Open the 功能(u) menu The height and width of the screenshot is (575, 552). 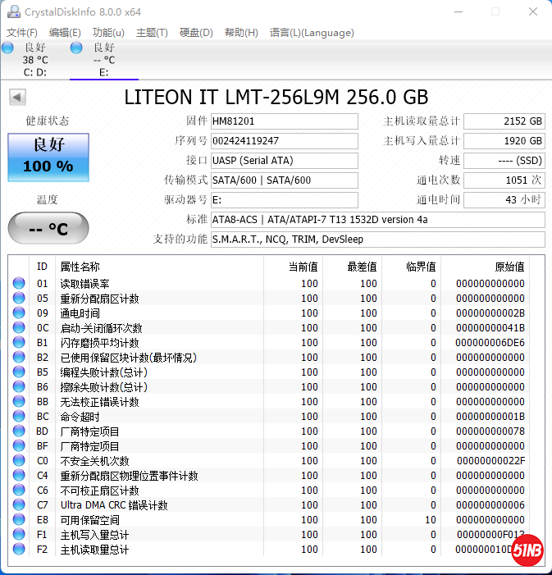click(x=108, y=33)
